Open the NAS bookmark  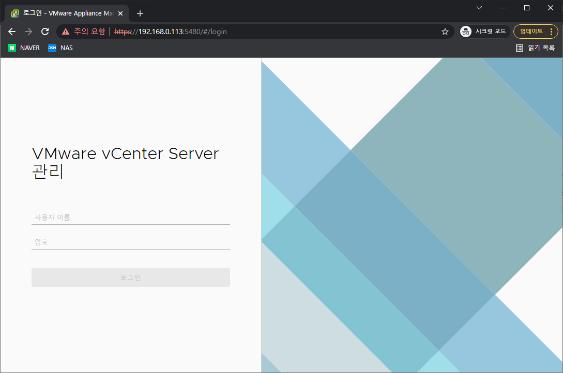click(x=60, y=48)
